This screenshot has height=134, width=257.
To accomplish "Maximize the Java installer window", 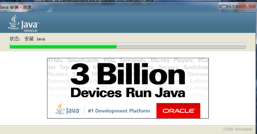I will [233, 6].
